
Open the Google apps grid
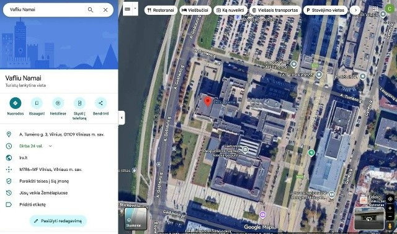(375, 9)
